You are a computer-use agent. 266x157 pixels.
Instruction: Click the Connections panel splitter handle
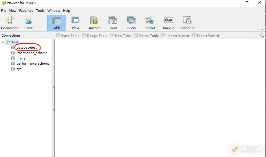click(54, 99)
